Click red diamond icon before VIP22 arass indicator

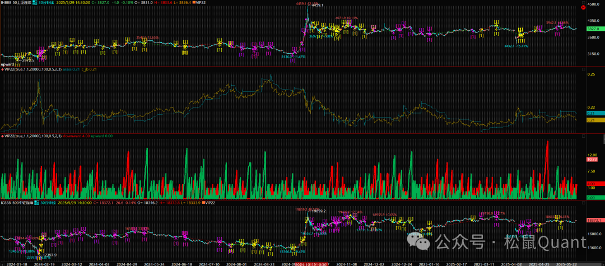(x=2, y=69)
